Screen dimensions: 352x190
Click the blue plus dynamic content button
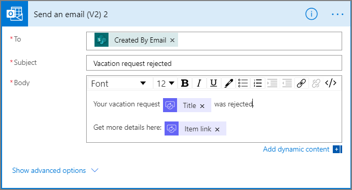point(337,150)
